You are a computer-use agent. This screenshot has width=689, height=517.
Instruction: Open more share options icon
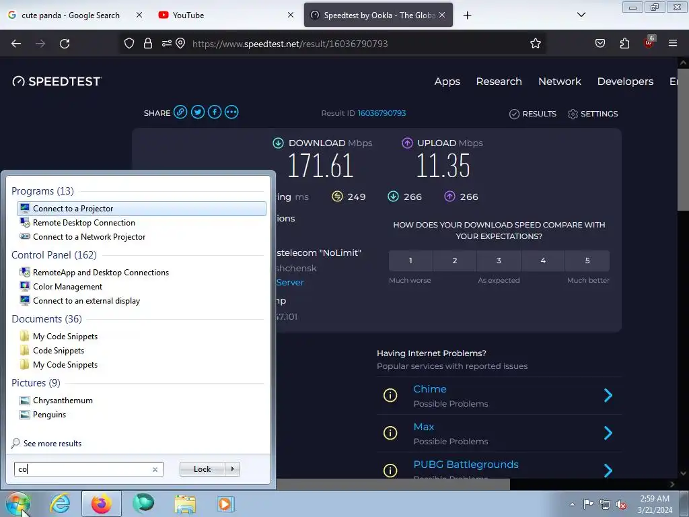pyautogui.click(x=231, y=112)
